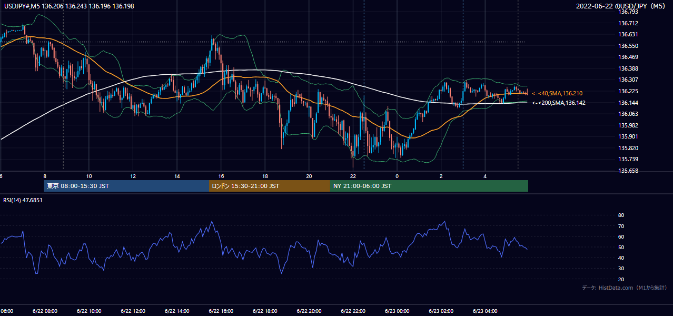Click hour tick '10' under the price chart

[89, 176]
